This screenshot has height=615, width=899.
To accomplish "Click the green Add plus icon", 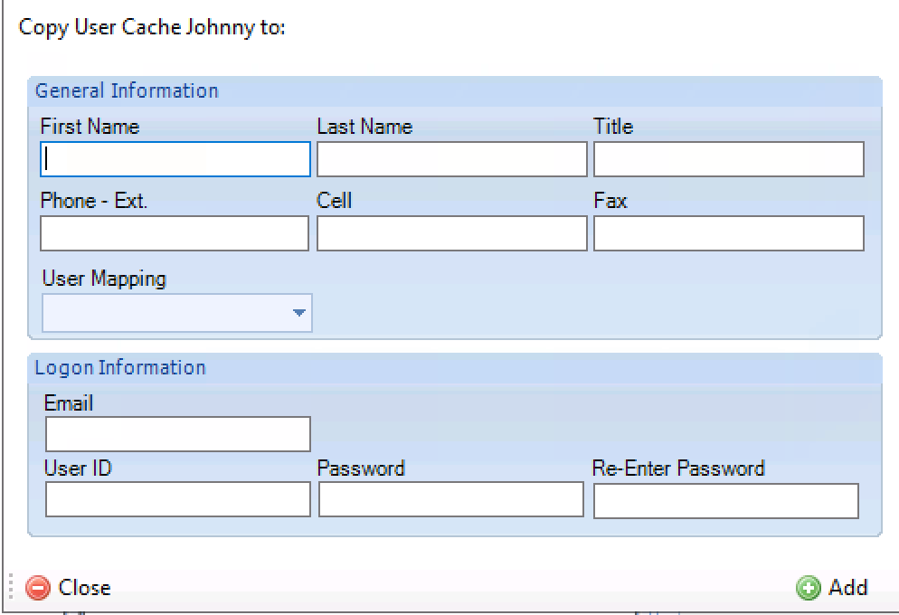I will pos(809,588).
